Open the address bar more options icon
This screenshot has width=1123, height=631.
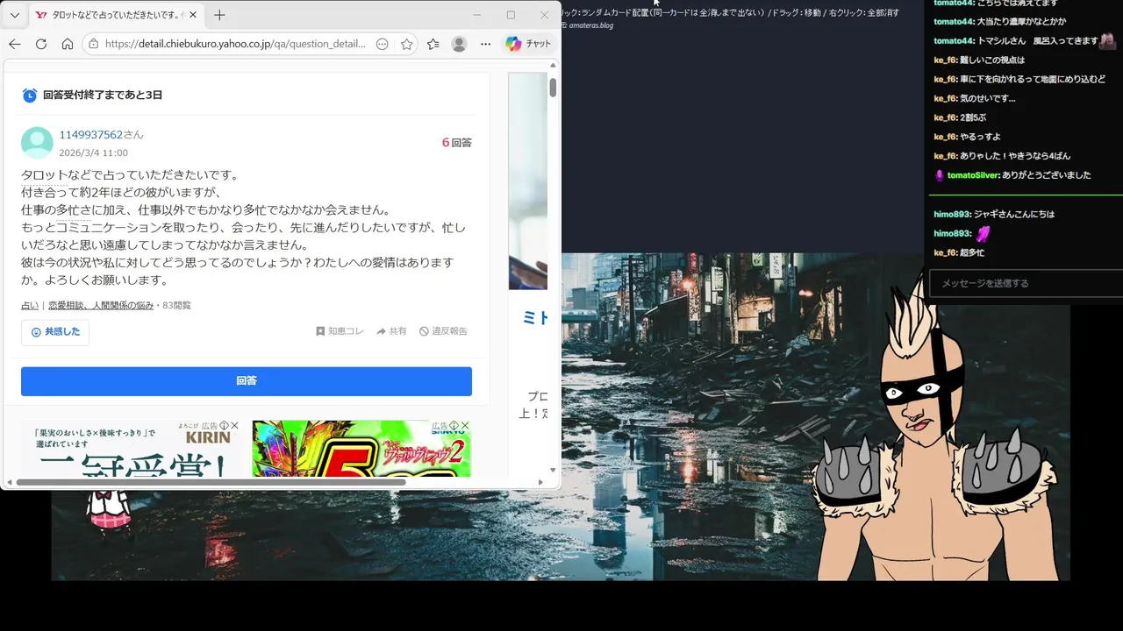(382, 44)
